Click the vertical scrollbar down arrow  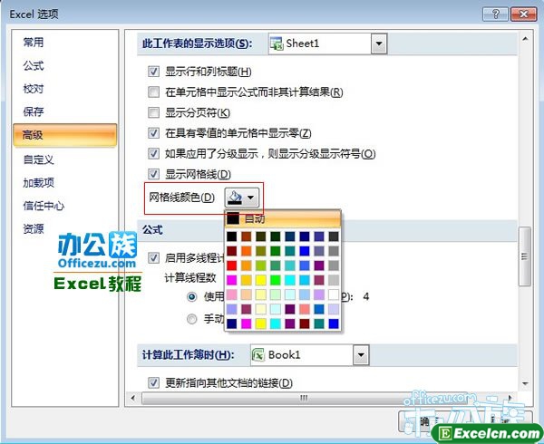pyautogui.click(x=525, y=383)
